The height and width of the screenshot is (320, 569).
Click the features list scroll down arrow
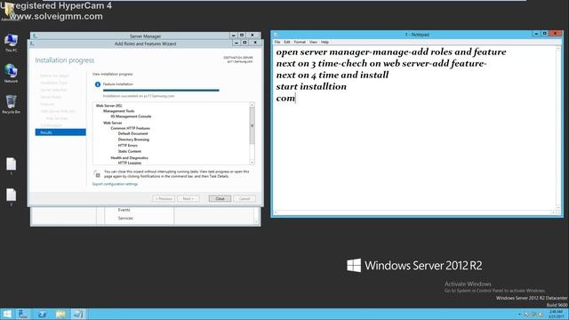point(252,163)
